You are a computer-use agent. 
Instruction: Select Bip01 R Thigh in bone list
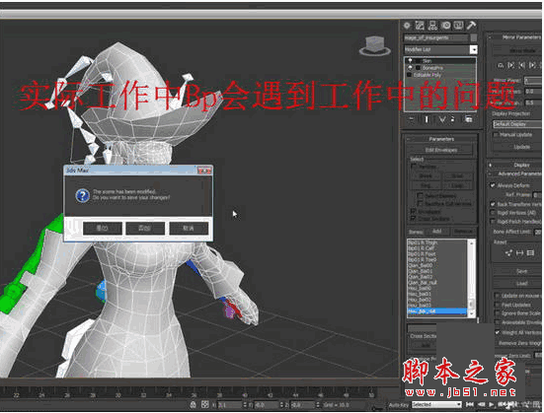pyautogui.click(x=437, y=242)
